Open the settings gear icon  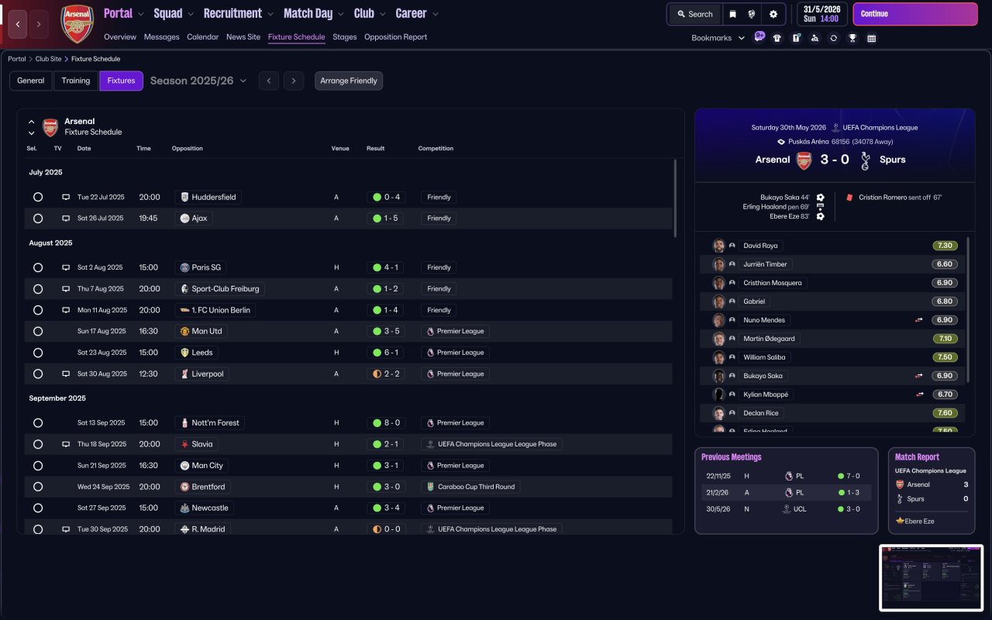pos(773,14)
